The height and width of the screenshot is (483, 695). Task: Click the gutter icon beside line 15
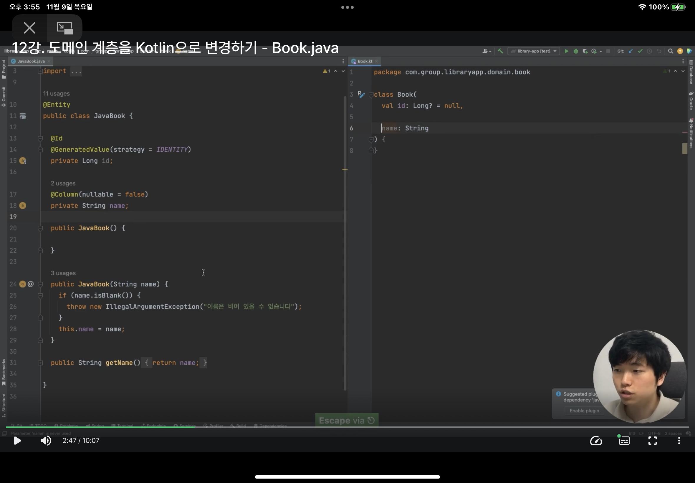23,161
